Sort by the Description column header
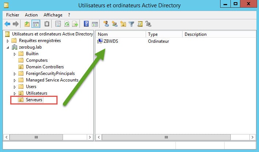 tap(219, 34)
